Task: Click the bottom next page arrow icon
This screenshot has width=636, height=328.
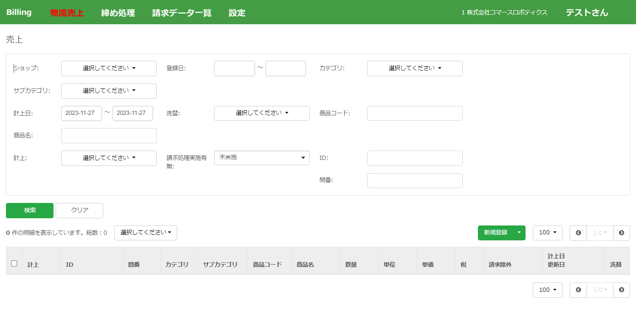Action: pyautogui.click(x=622, y=290)
